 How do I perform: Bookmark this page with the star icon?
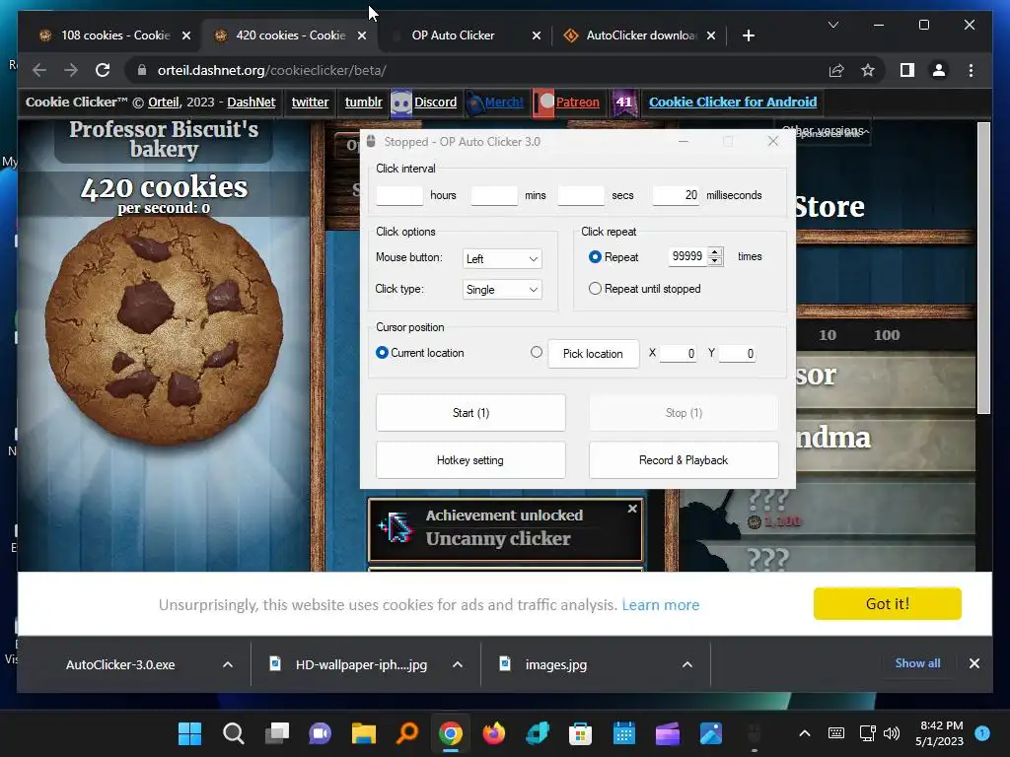(x=868, y=70)
